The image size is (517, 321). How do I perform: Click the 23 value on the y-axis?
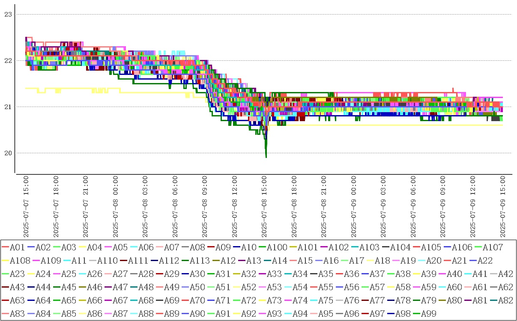7,15
